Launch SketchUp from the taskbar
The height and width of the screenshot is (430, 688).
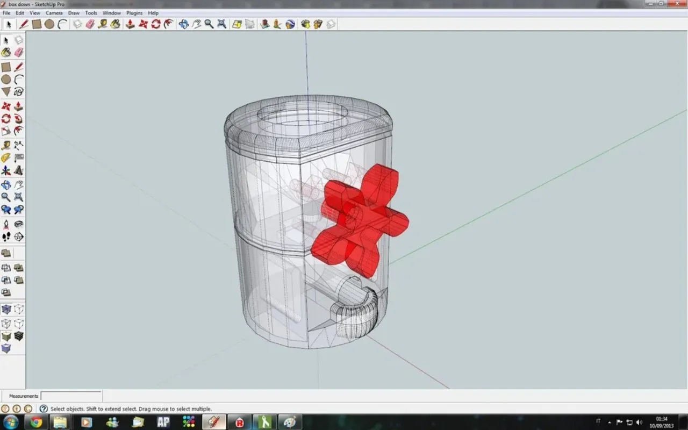pos(213,422)
